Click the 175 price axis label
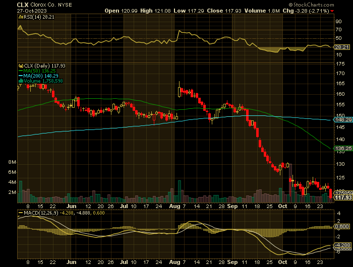 [x=340, y=64]
